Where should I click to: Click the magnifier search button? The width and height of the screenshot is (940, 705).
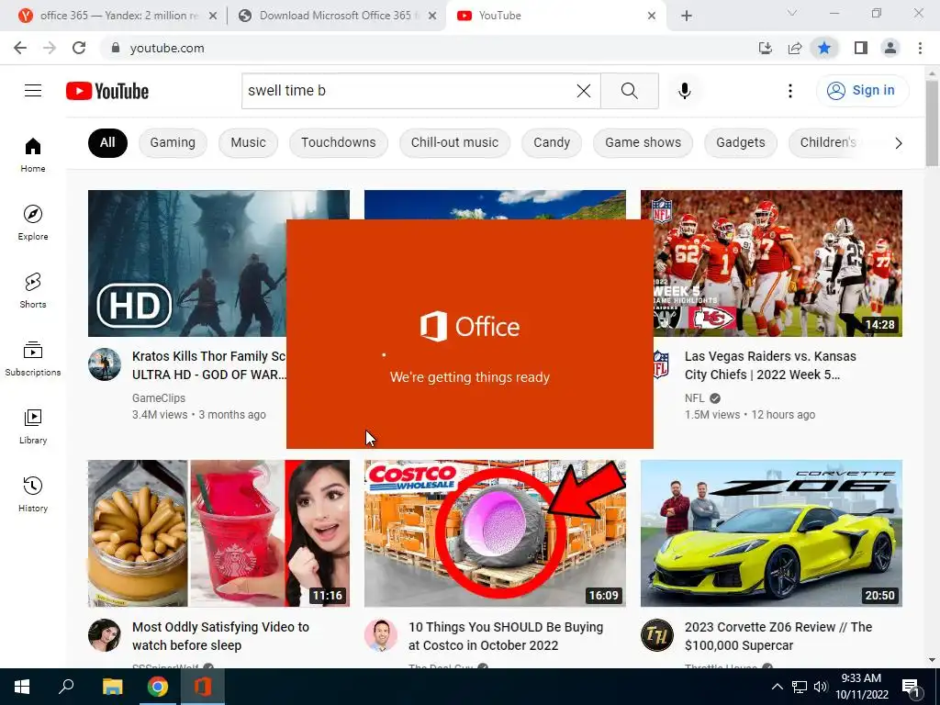pos(630,91)
